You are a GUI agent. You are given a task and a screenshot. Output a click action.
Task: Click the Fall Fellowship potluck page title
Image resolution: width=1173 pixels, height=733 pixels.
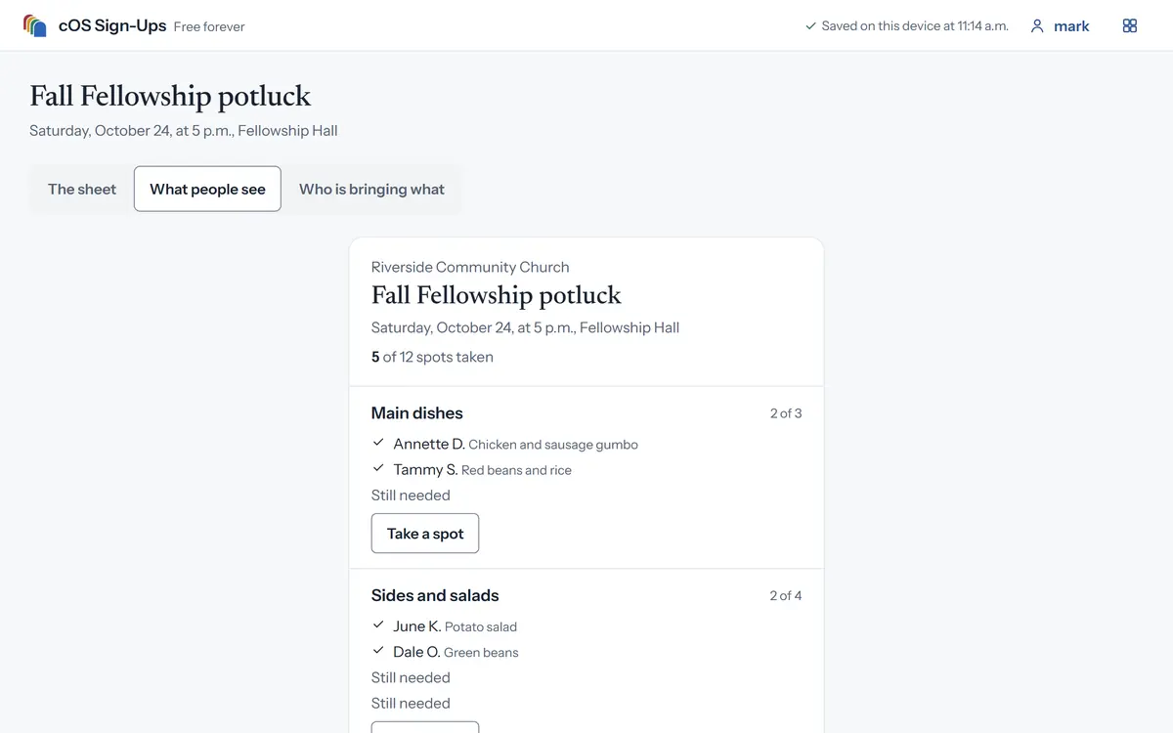point(170,96)
